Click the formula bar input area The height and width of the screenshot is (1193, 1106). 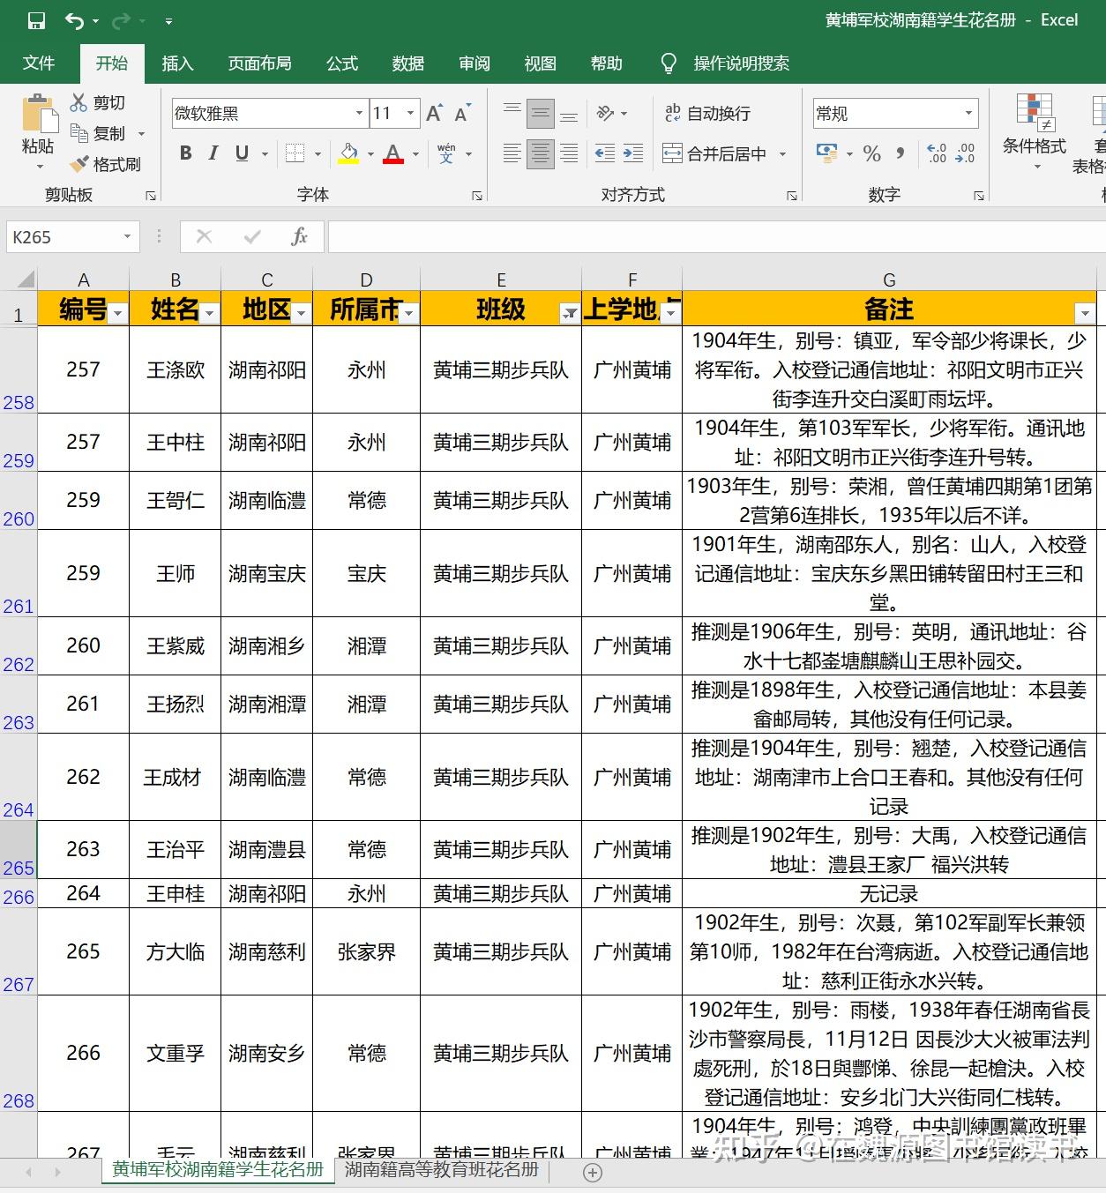(x=716, y=236)
